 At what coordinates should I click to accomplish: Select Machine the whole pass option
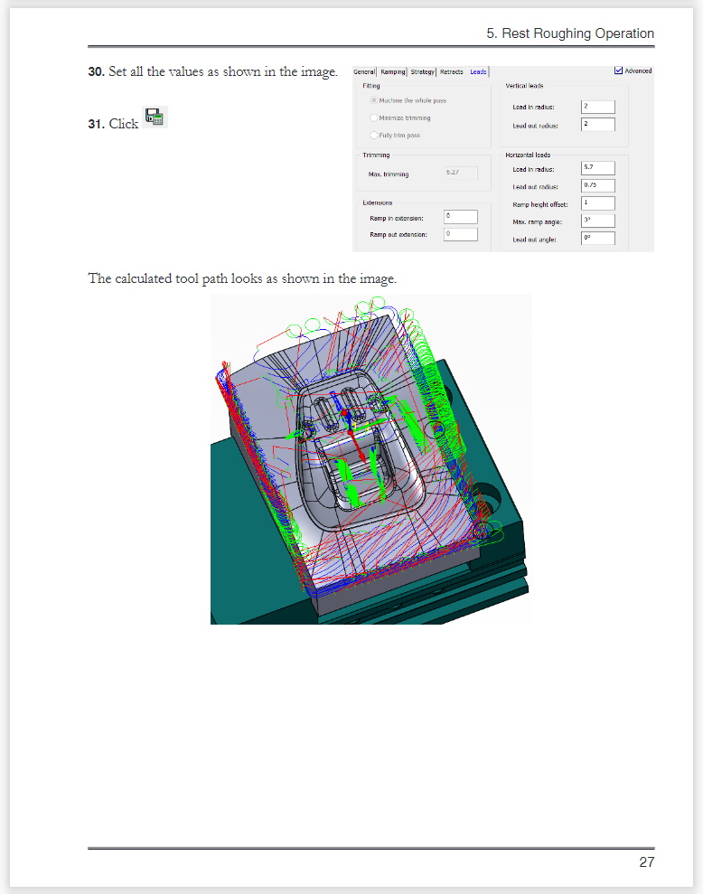(x=374, y=100)
